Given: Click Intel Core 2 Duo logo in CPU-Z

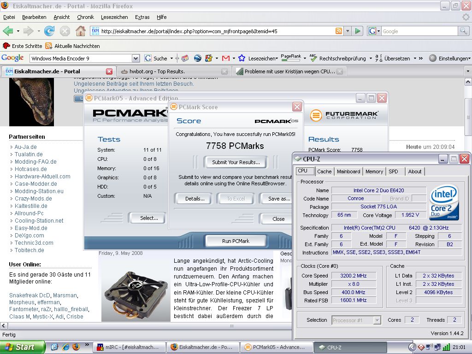Looking at the screenshot, I should coord(445,202).
